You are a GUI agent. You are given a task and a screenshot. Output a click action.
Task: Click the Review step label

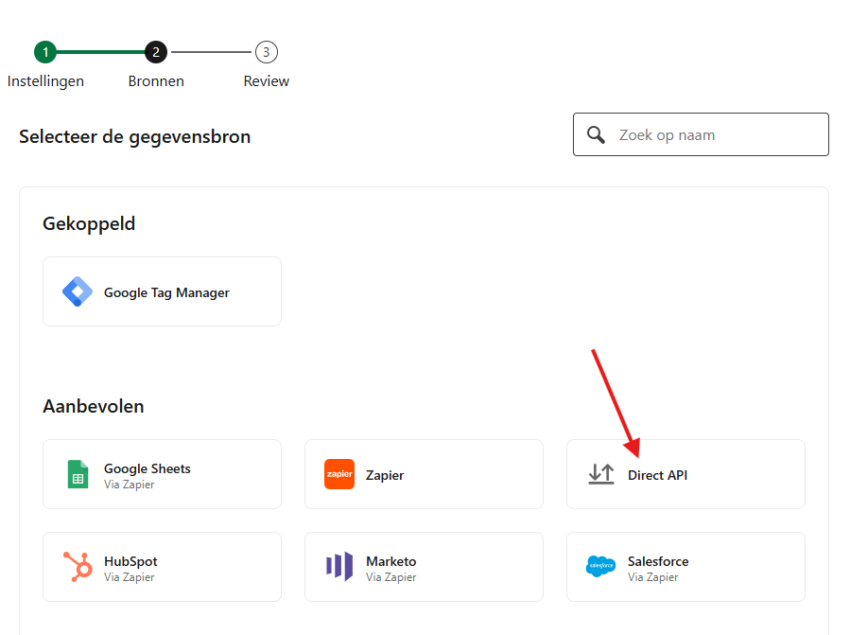click(x=267, y=81)
